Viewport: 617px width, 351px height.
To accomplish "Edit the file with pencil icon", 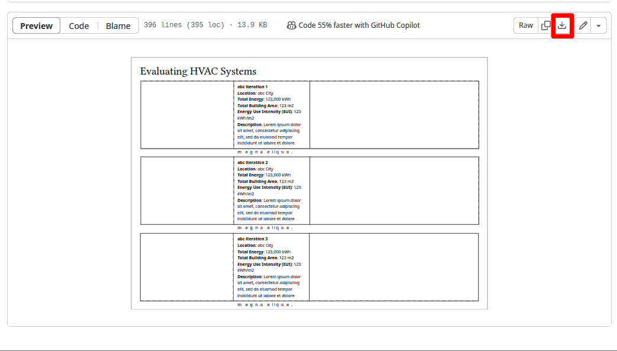I will (583, 25).
